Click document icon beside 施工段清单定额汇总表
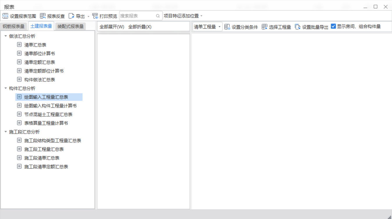392x219 pixels. point(19,166)
